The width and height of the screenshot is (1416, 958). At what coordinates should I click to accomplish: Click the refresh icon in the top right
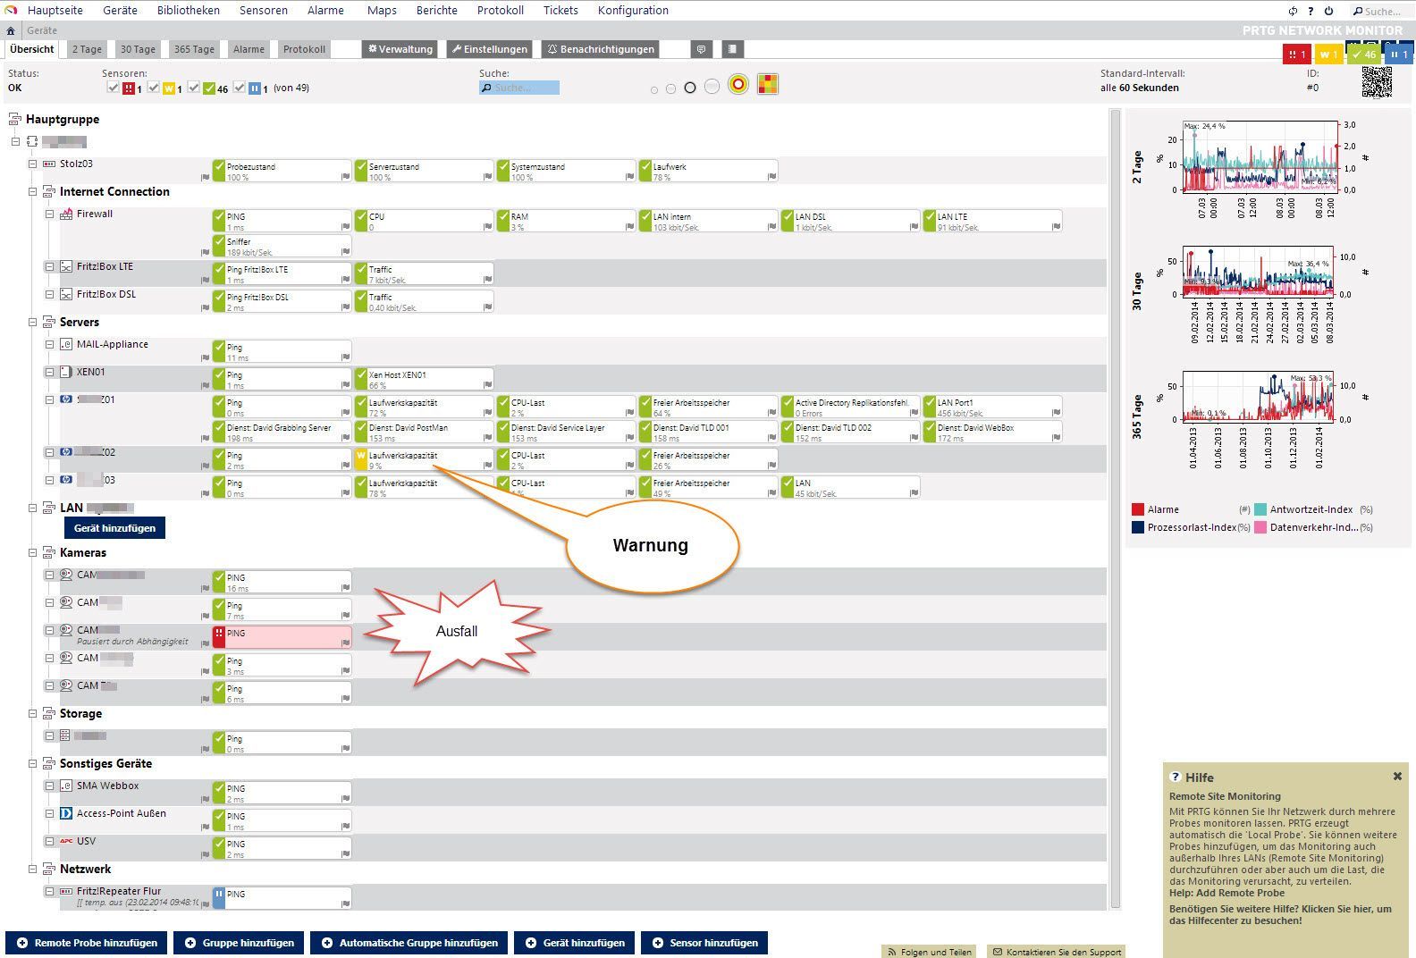pos(1293,11)
